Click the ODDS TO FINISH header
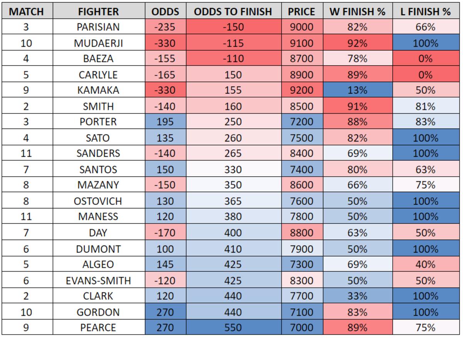 233,12
